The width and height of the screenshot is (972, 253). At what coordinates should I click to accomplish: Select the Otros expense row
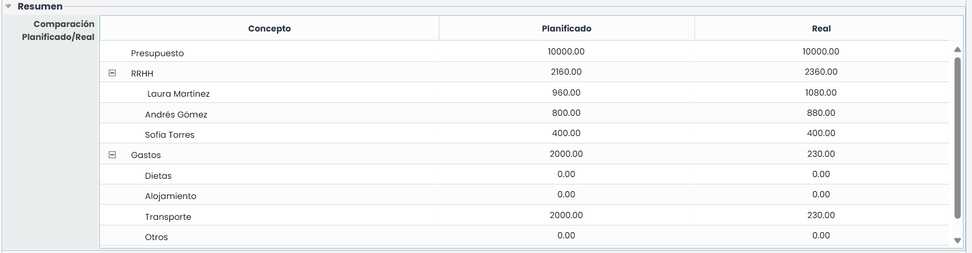[156, 237]
